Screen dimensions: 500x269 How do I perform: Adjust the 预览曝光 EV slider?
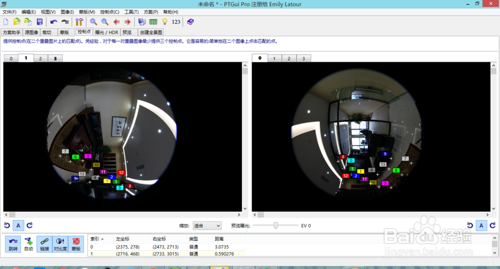pyautogui.click(x=275, y=226)
